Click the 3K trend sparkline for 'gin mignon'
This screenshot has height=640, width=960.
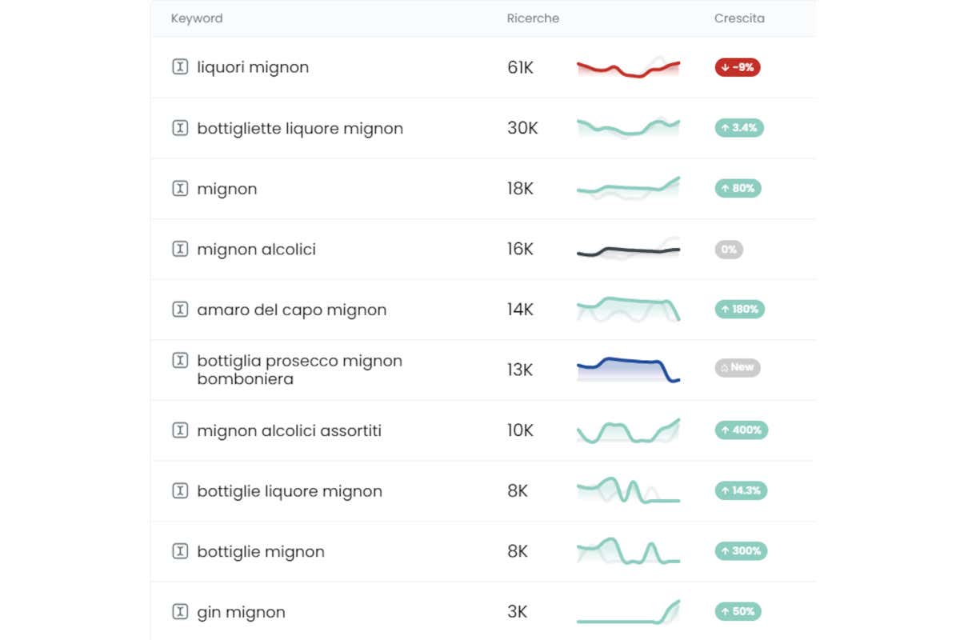628,612
